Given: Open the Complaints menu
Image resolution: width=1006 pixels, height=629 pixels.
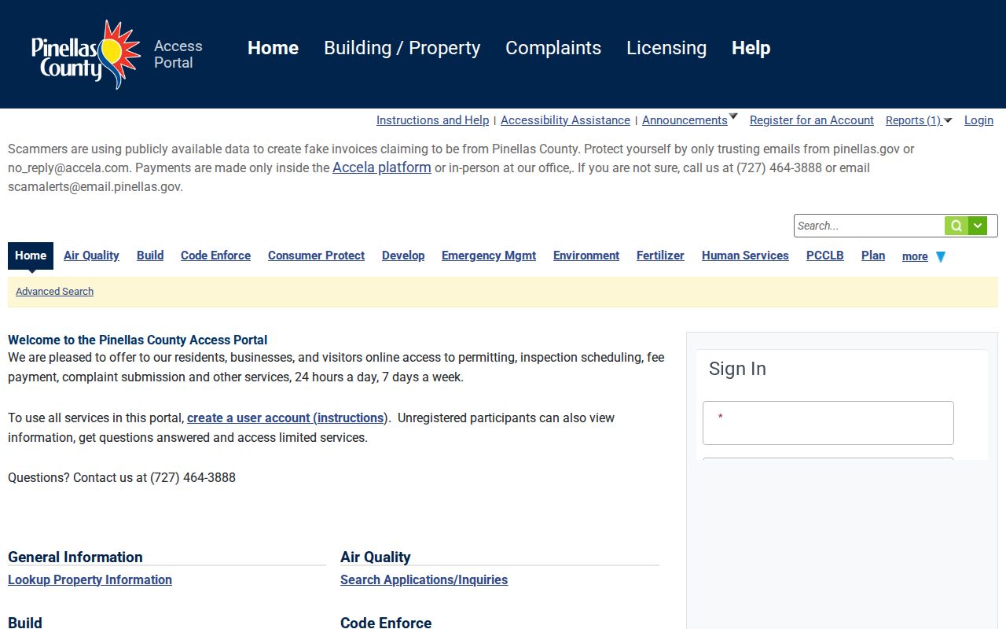Looking at the screenshot, I should [x=553, y=48].
